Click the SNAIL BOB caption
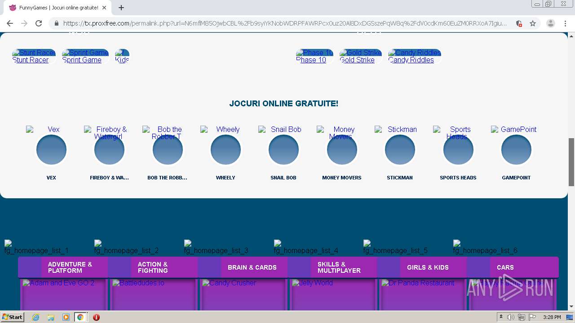 click(283, 178)
